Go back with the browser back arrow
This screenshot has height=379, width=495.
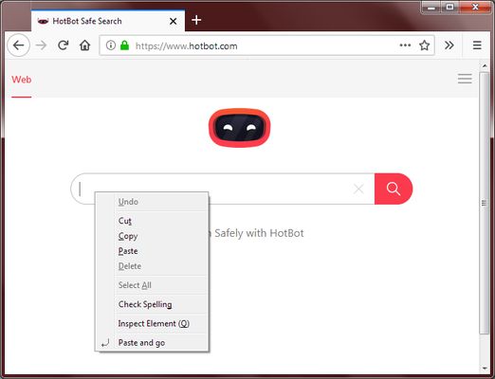tap(19, 45)
